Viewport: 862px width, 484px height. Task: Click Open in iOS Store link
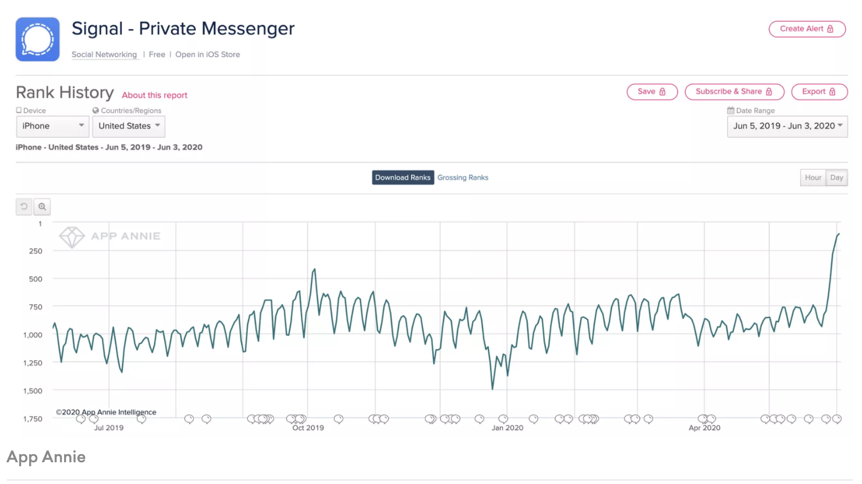click(208, 54)
